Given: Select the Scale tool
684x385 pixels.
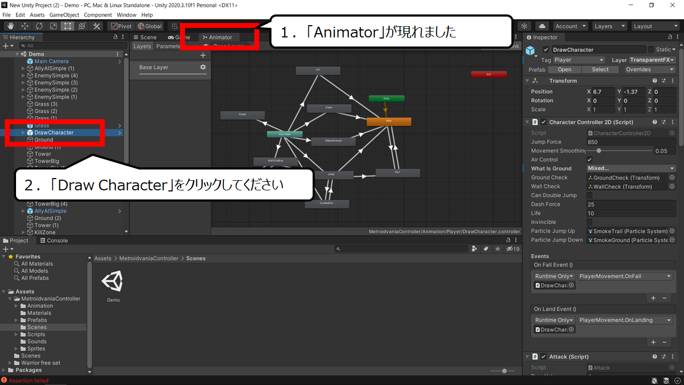Looking at the screenshot, I should point(53,26).
